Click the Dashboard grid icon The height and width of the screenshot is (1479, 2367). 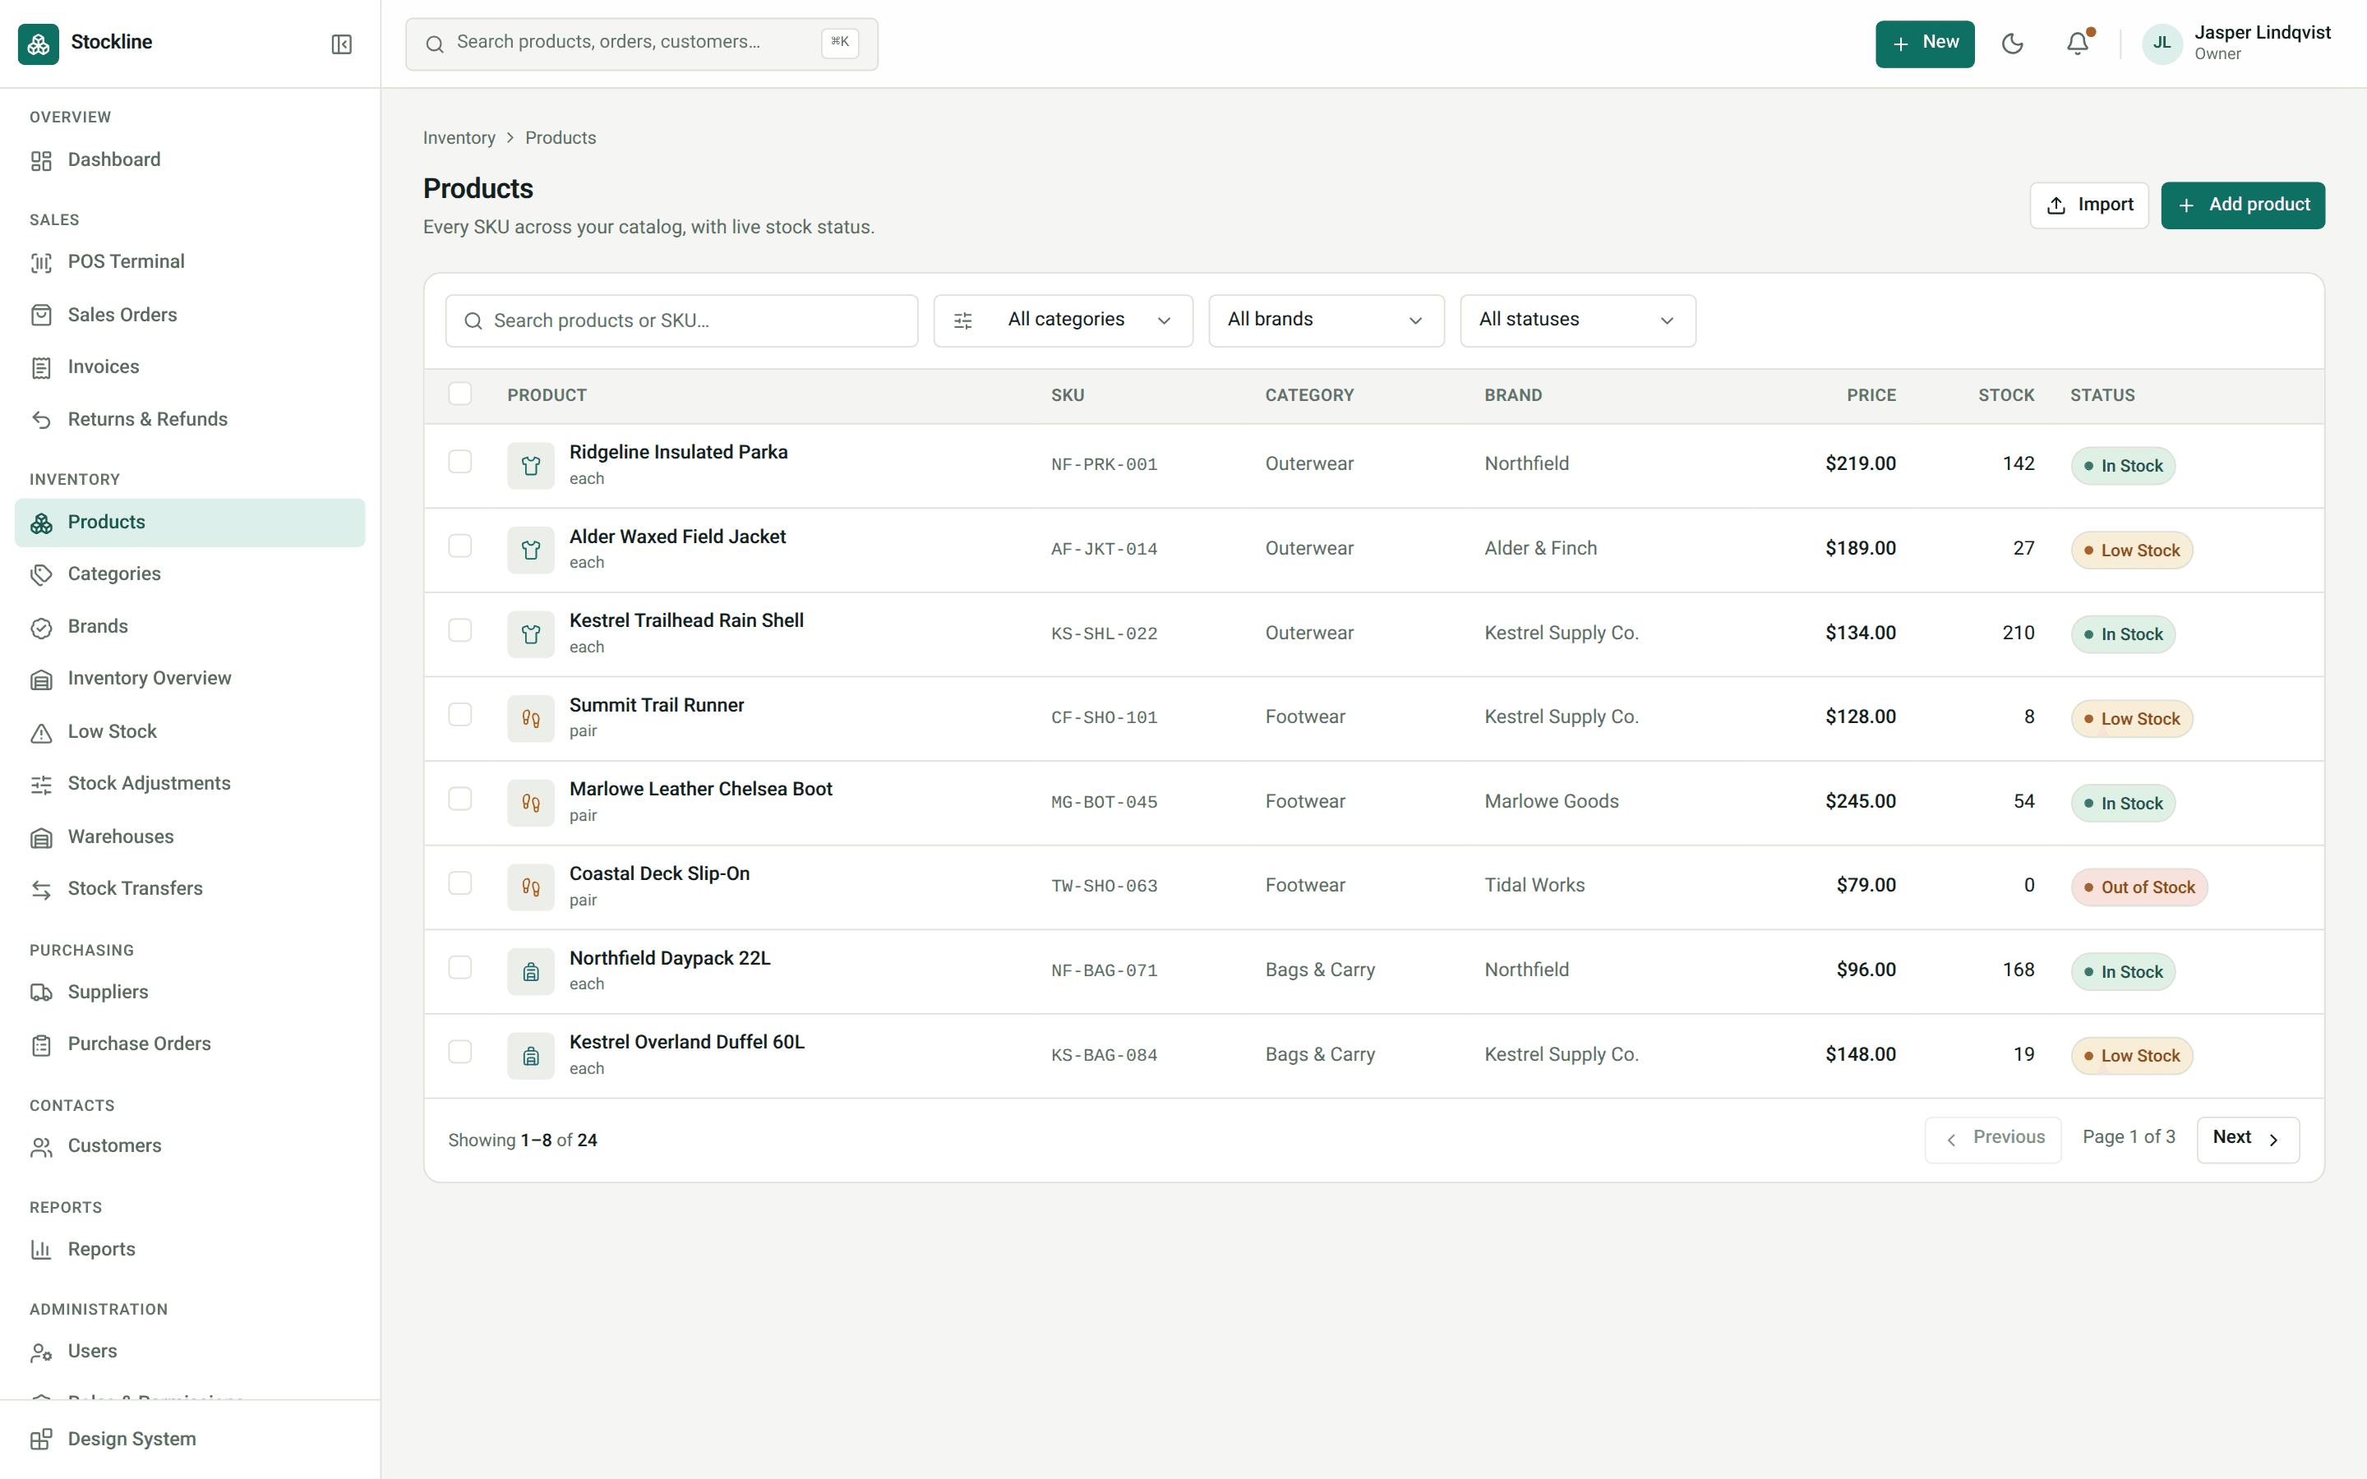tap(41, 160)
